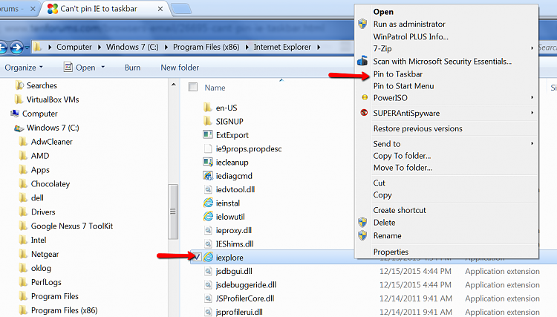Uncheck the iexplore file checkbox
557x317 pixels.
(x=197, y=256)
